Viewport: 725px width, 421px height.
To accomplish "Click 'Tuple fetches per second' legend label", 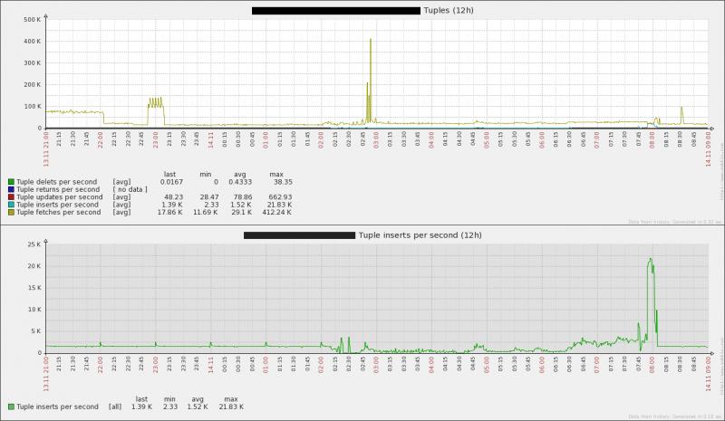I will click(x=59, y=212).
